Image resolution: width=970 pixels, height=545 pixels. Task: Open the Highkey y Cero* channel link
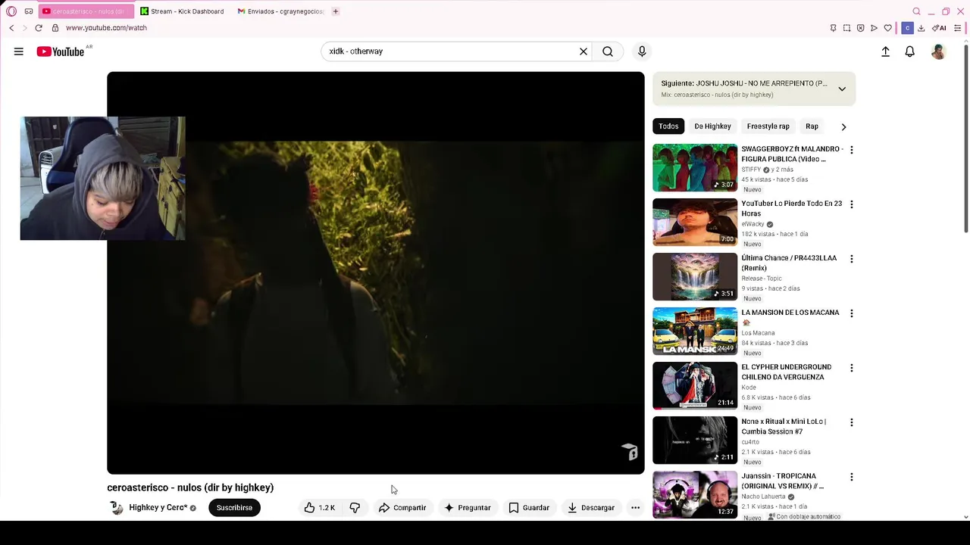[158, 508]
